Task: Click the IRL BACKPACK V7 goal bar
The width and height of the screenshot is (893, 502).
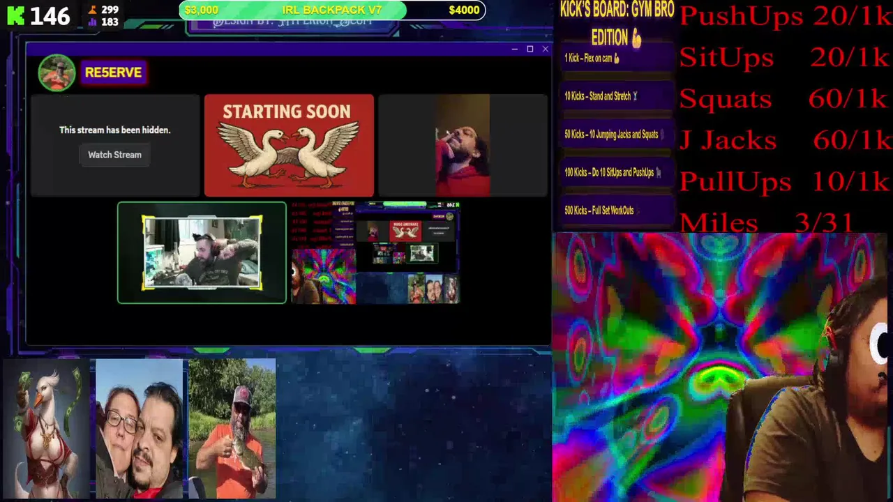Action: [x=332, y=10]
